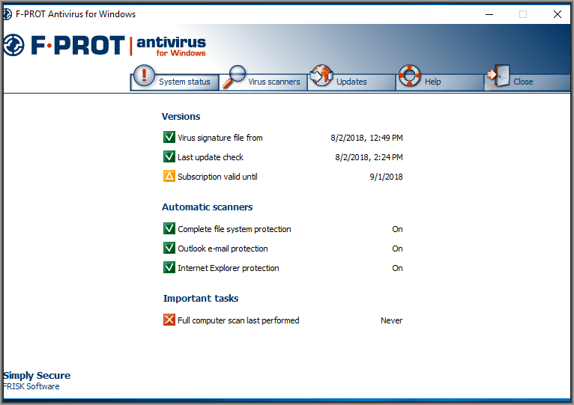Close the window with the X button

coord(558,14)
